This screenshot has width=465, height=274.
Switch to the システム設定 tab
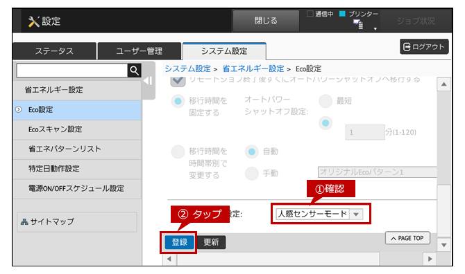pos(224,51)
